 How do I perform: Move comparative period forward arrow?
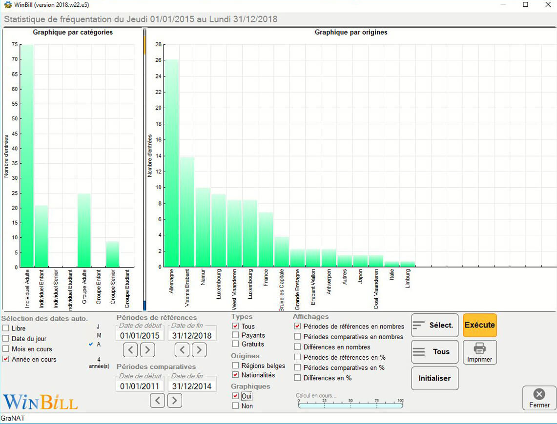point(174,401)
